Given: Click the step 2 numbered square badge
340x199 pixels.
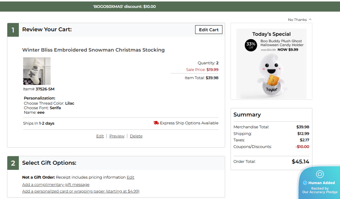Looking at the screenshot, I should point(13,163).
